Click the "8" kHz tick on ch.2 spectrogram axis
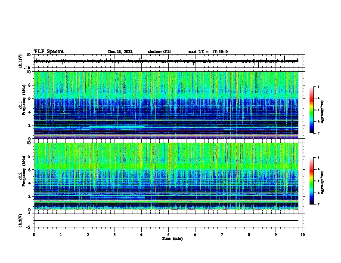The height and width of the screenshot is (263, 341). [x=30, y=156]
